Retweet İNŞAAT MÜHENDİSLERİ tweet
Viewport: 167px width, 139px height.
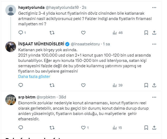[x=52, y=85]
